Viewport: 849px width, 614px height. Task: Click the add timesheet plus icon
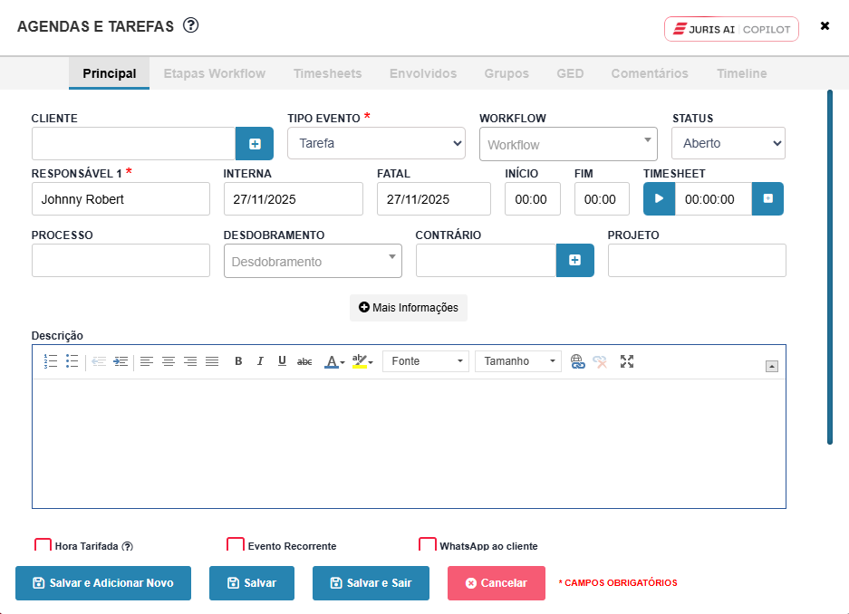[x=767, y=199]
